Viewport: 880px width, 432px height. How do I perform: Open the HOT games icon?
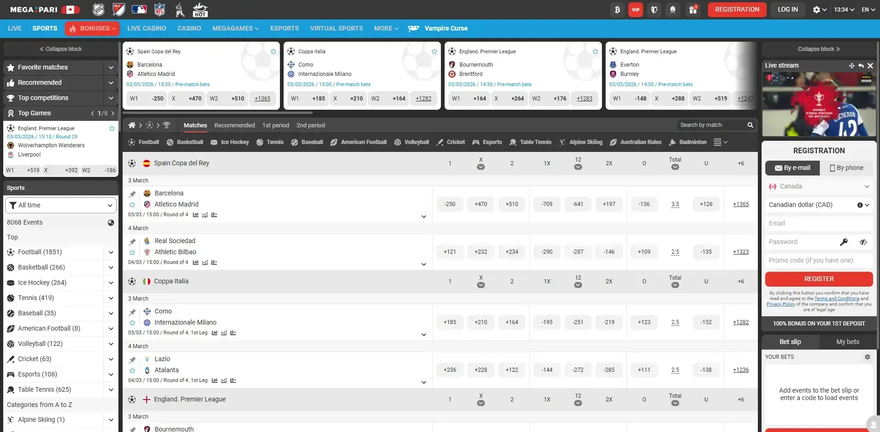tap(200, 10)
